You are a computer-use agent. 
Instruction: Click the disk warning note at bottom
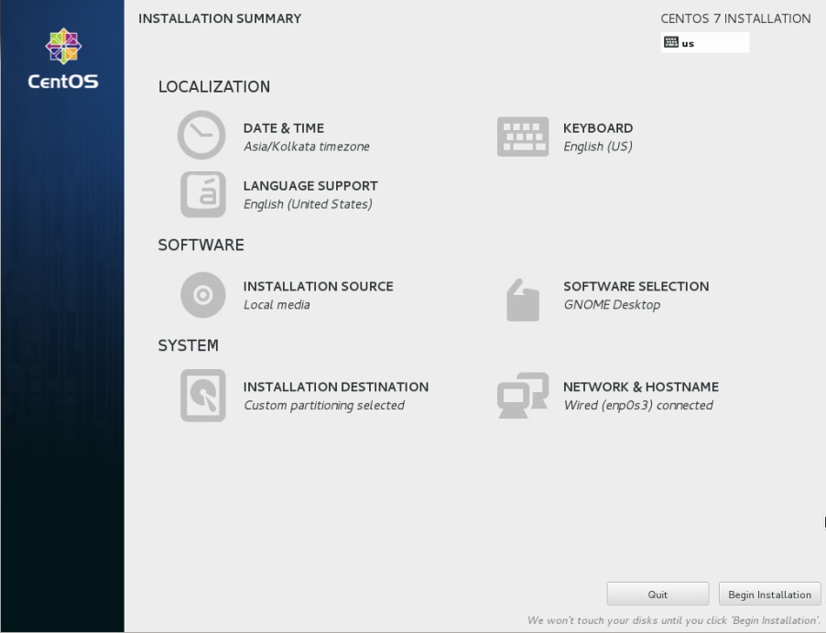tap(674, 620)
